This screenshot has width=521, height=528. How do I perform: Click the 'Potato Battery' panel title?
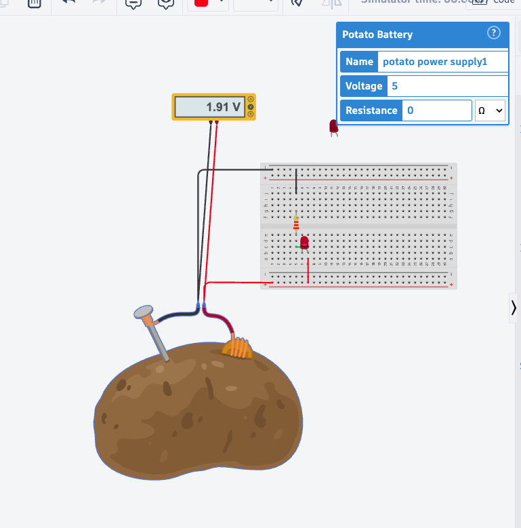pos(377,35)
